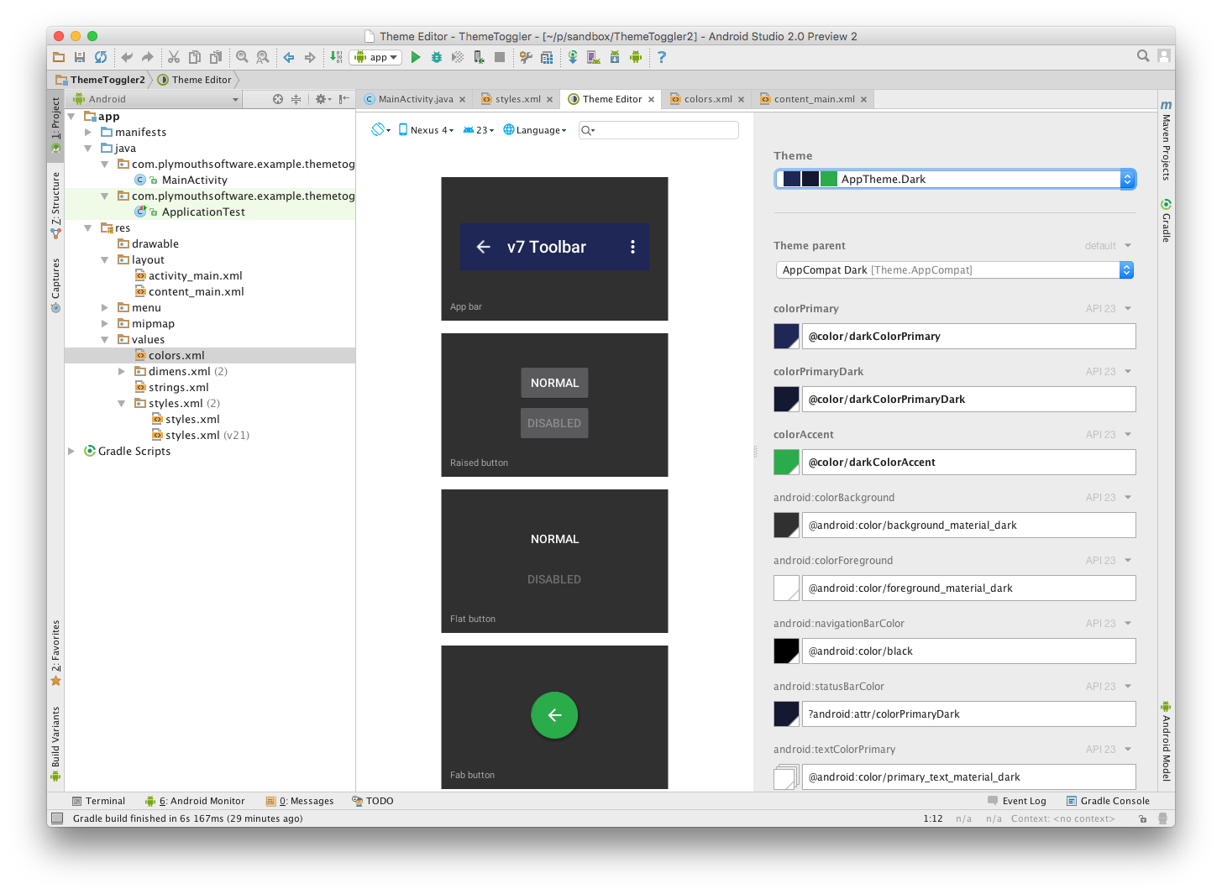Switch to the colors.xml editor tab
This screenshot has width=1222, height=894.
point(707,99)
